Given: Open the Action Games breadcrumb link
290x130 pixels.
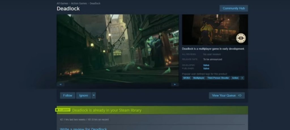Looking at the screenshot, I should [79, 3].
